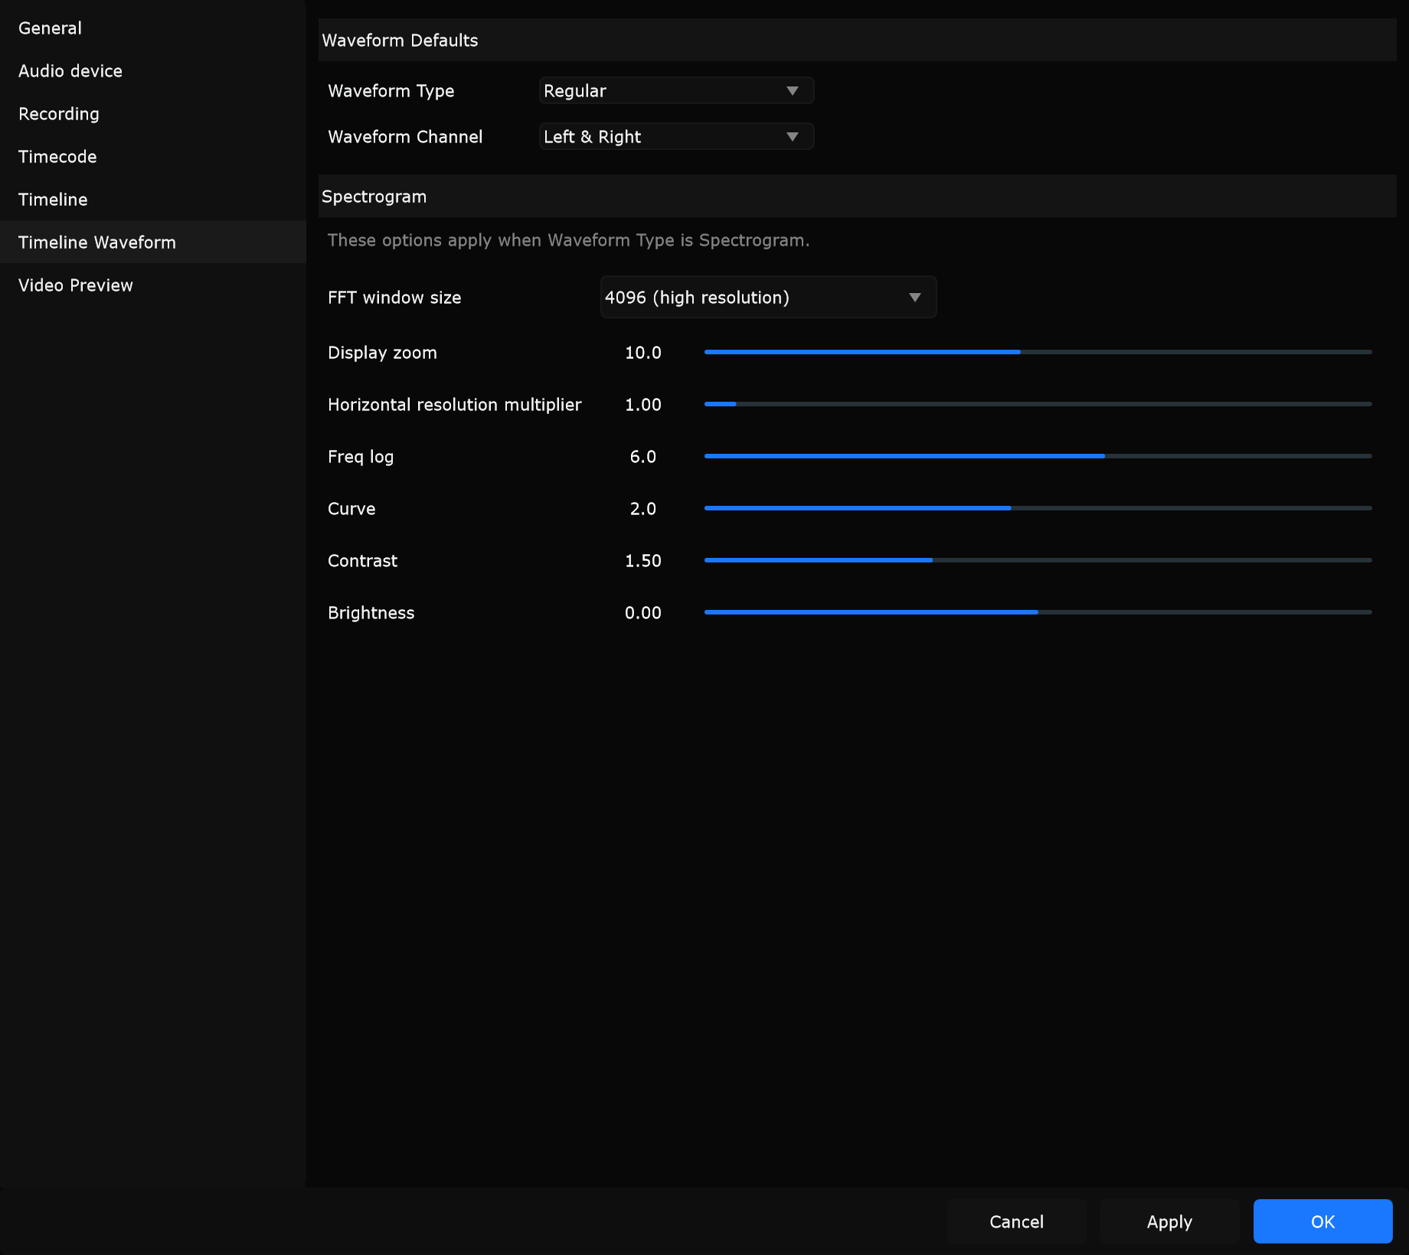Click the FFT window size label

click(x=394, y=298)
